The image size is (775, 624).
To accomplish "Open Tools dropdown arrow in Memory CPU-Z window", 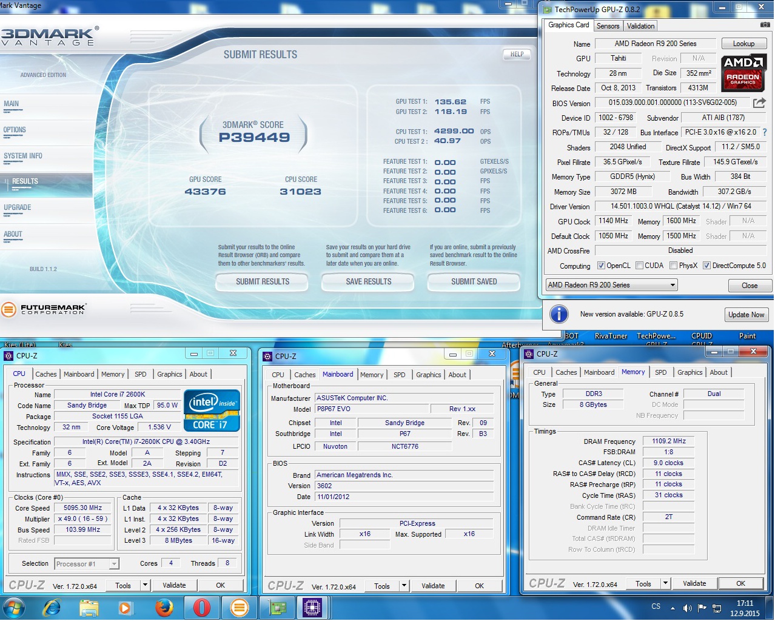I will tap(665, 583).
